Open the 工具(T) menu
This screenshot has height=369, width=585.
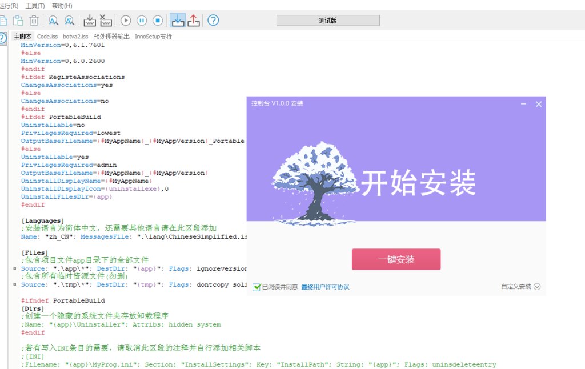pyautogui.click(x=35, y=6)
